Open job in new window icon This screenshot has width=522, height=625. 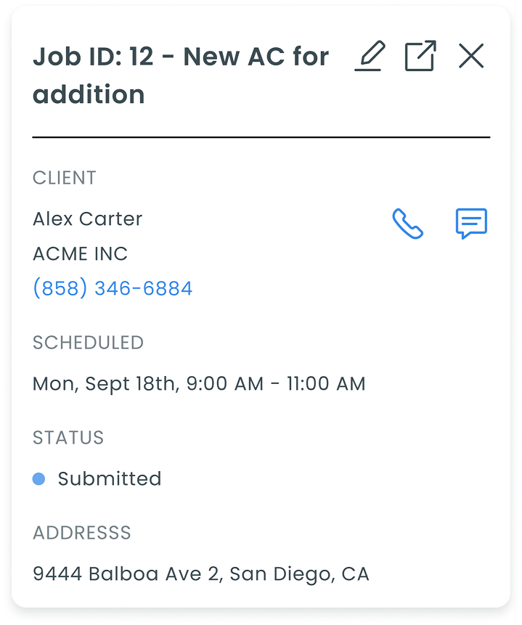(420, 56)
